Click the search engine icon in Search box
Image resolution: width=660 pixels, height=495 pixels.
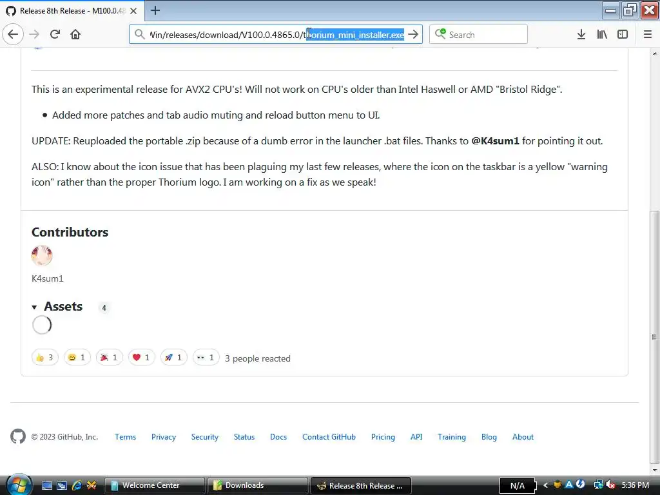point(440,34)
